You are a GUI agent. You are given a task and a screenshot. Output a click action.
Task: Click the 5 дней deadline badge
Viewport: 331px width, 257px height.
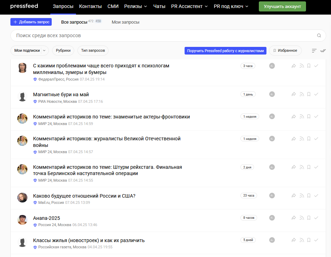pyautogui.click(x=248, y=240)
